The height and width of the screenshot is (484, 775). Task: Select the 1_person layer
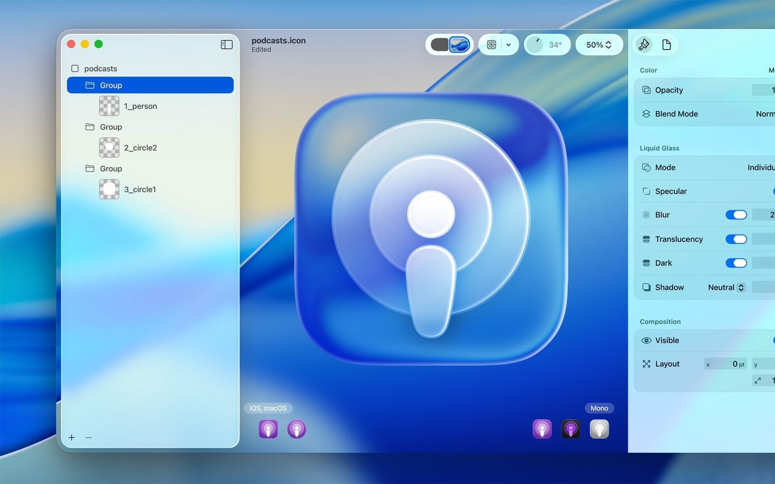(140, 106)
